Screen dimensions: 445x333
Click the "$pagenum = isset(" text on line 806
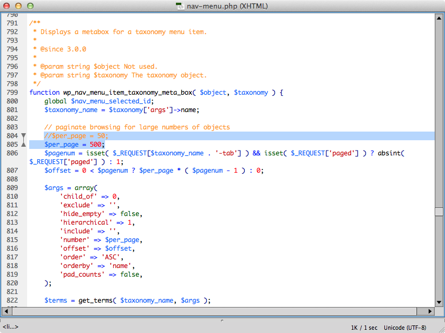76,153
